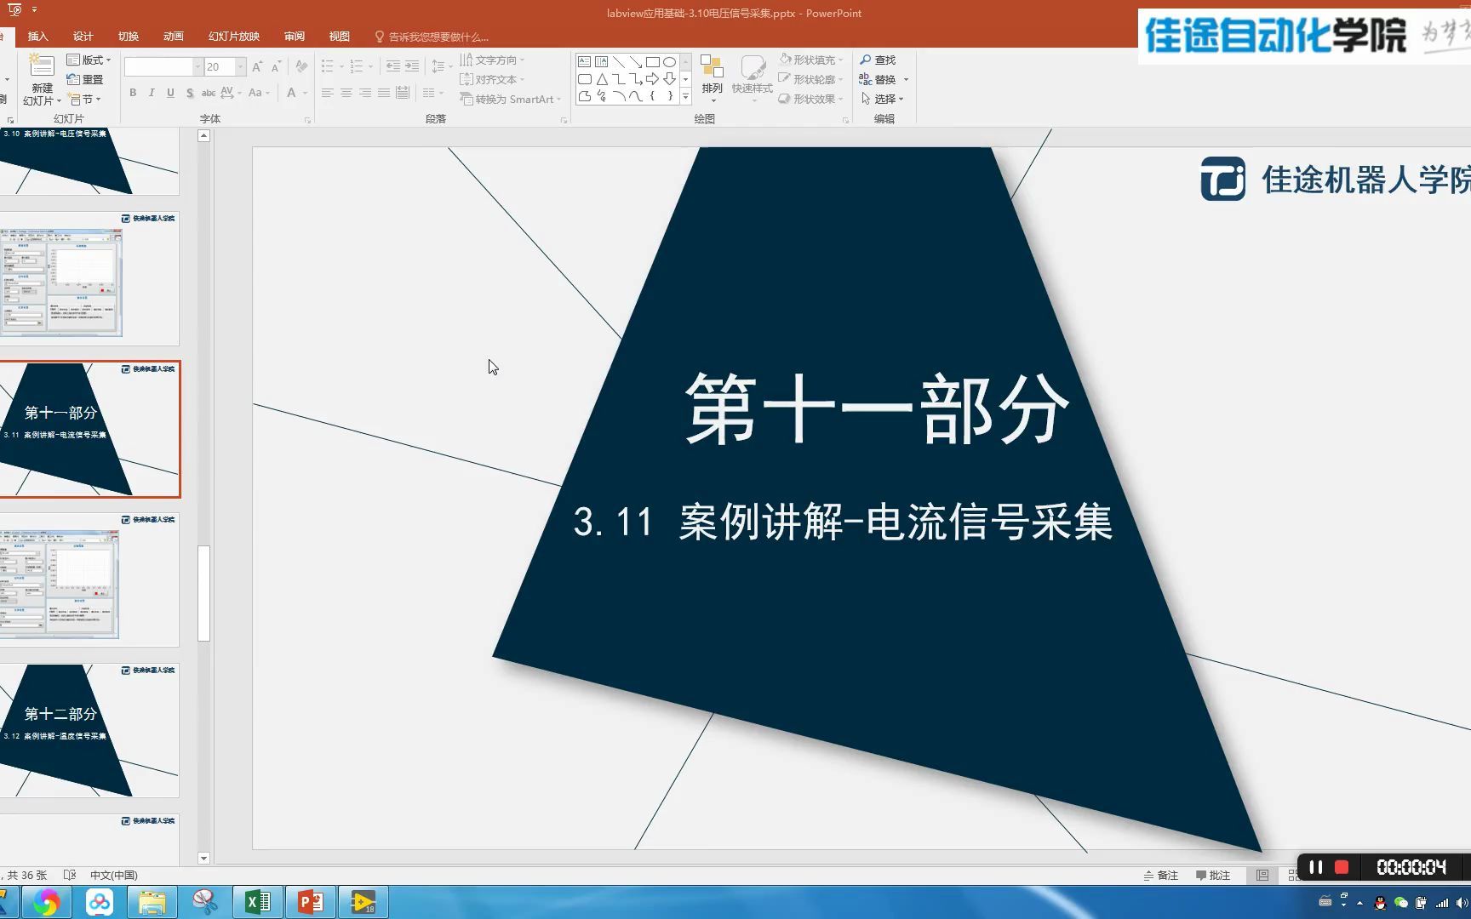Pause the screen recording timer
Image resolution: width=1471 pixels, height=919 pixels.
(1316, 867)
